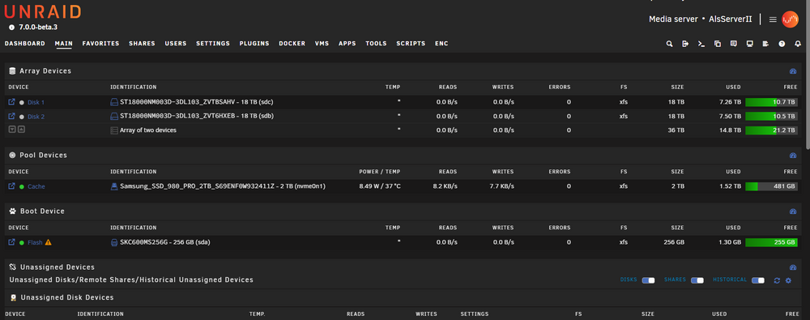Open the Cache pool device link
Image resolution: width=810 pixels, height=320 pixels.
coord(36,186)
